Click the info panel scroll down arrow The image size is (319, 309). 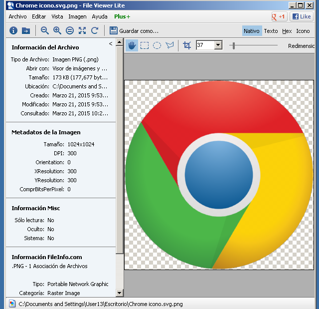click(x=120, y=293)
